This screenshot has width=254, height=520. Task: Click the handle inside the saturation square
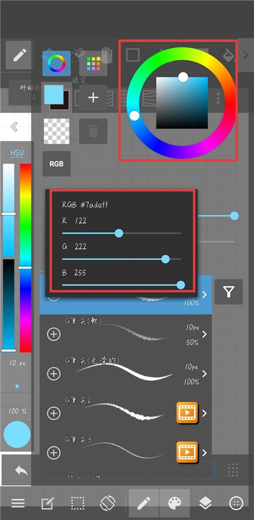(x=183, y=77)
